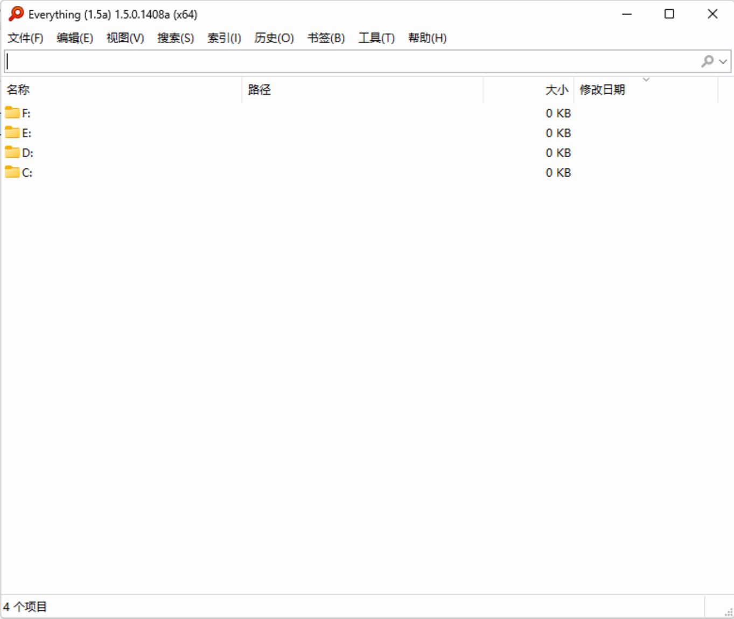Open the 编辑(E) menu
Image resolution: width=734 pixels, height=619 pixels.
coord(75,38)
